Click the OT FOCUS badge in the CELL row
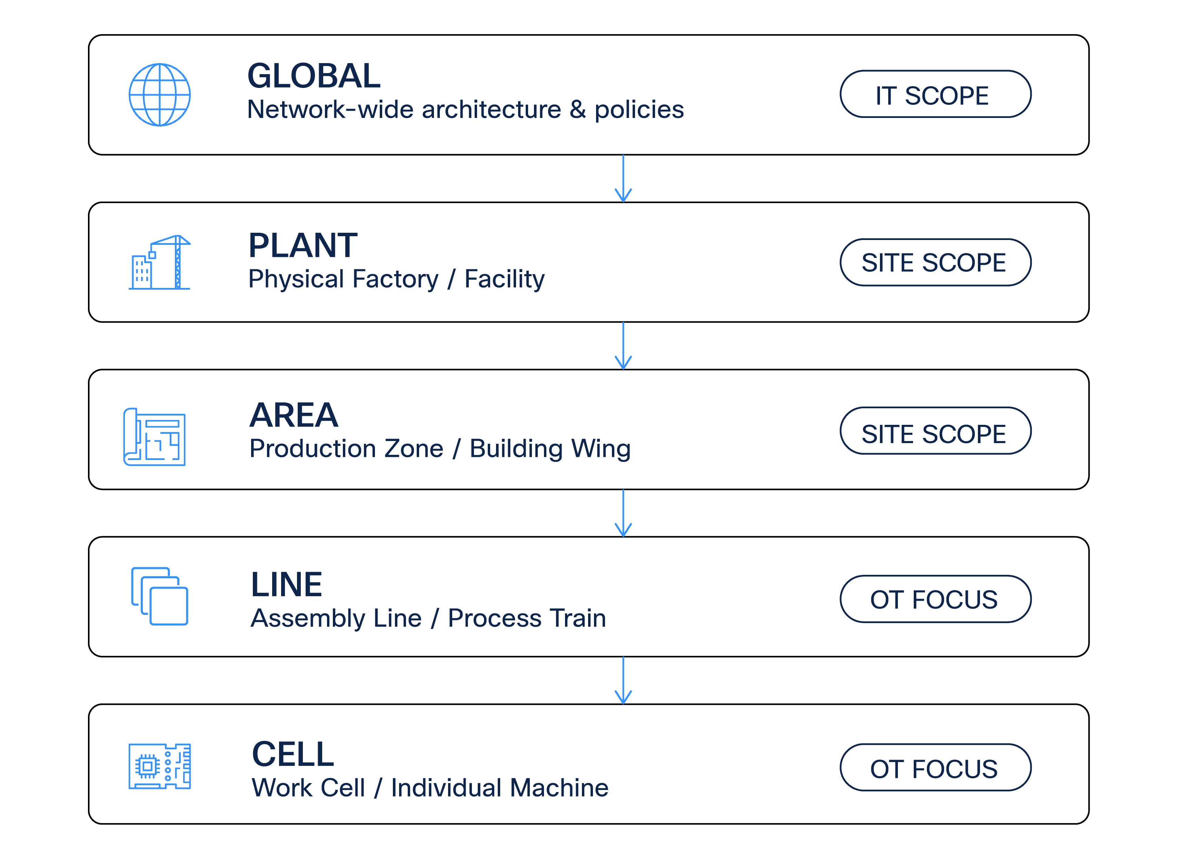The image size is (1179, 860). (x=935, y=767)
